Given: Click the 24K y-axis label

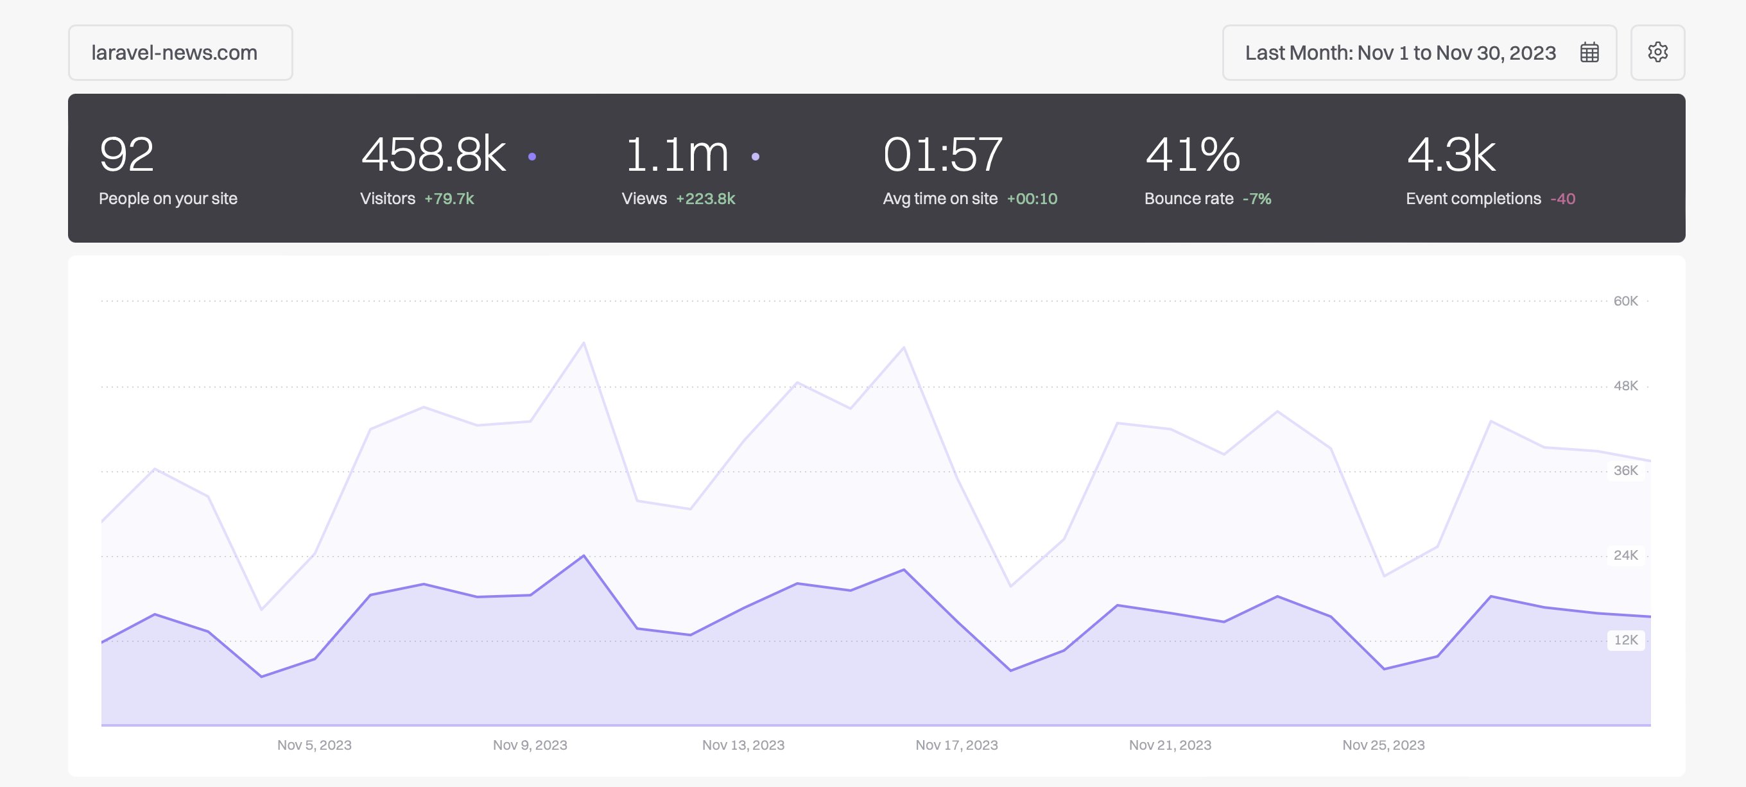Looking at the screenshot, I should pyautogui.click(x=1625, y=555).
